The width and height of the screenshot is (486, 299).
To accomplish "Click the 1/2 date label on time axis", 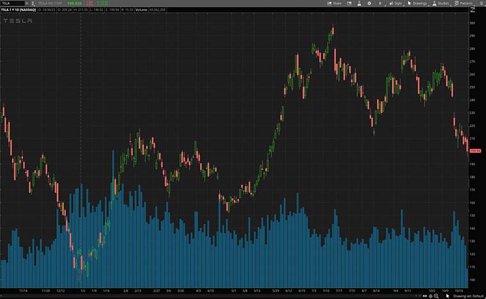I will tap(83, 291).
